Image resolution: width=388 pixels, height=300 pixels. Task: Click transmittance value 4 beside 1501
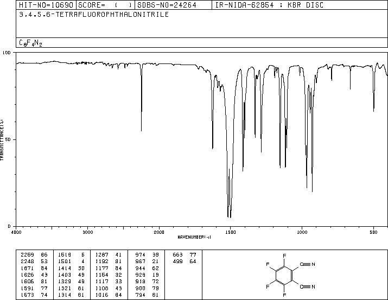(83, 261)
